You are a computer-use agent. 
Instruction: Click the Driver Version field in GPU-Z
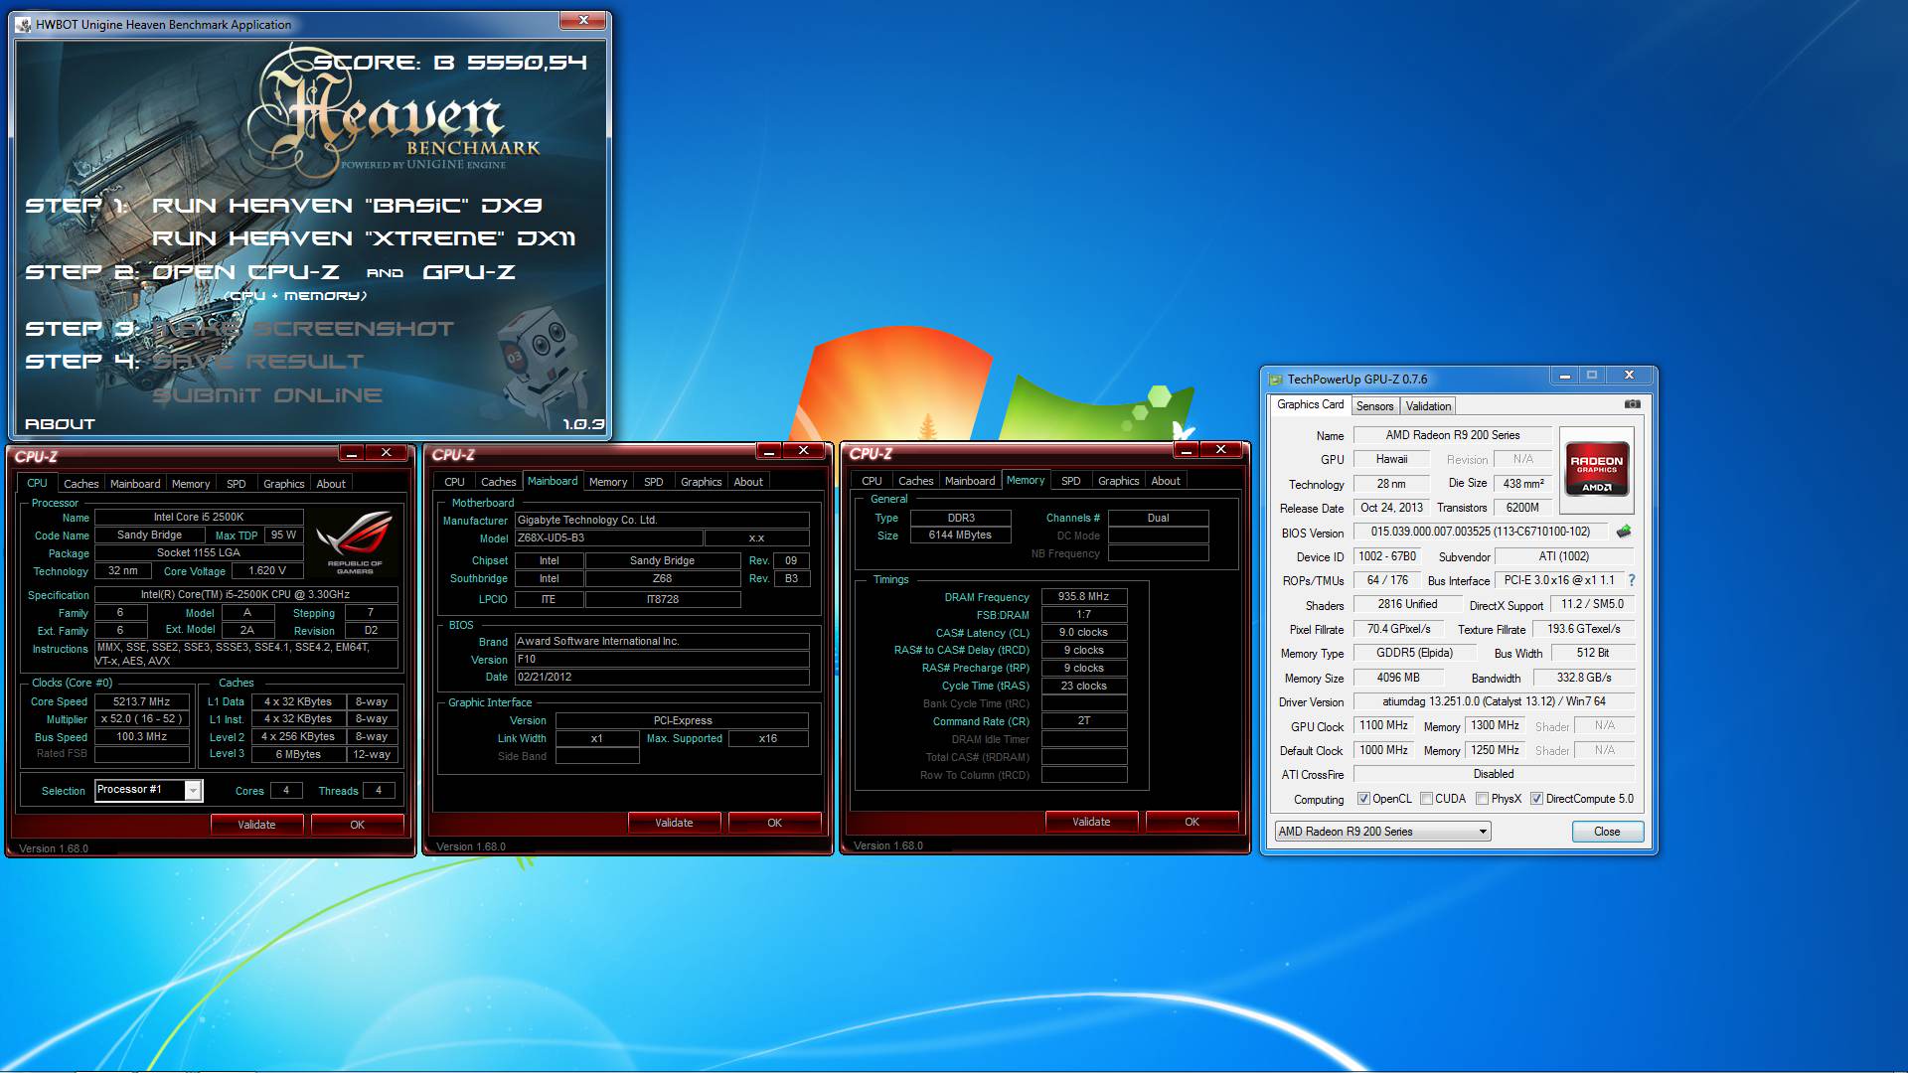[x=1494, y=701]
